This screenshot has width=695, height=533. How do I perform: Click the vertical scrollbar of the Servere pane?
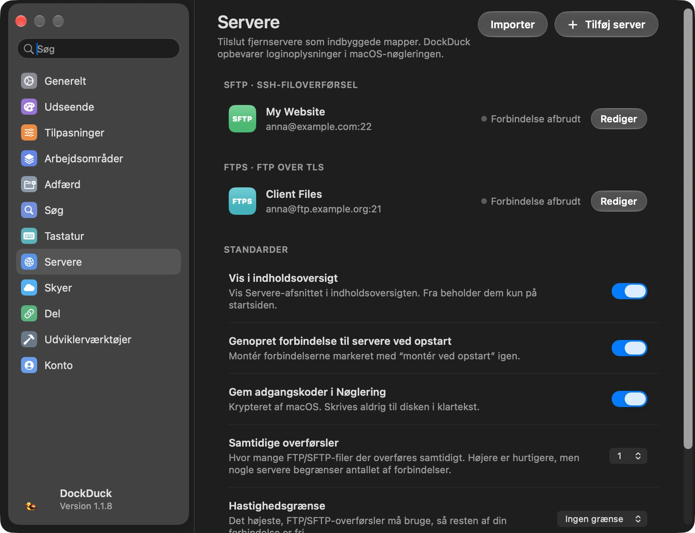[688, 229]
